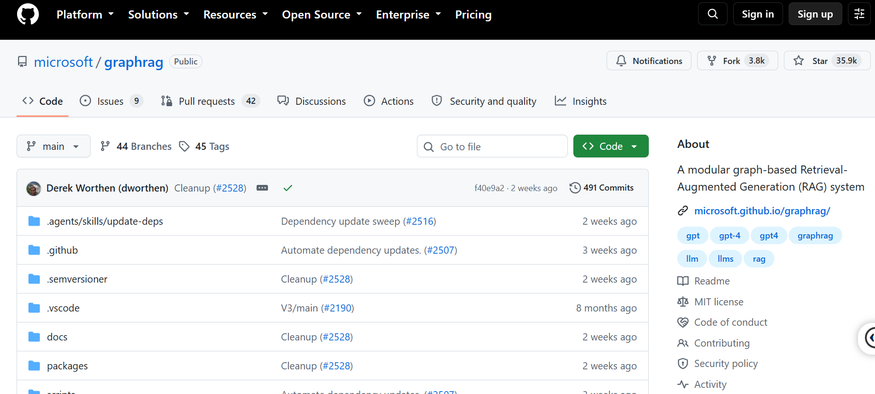Focus the Go to file search field
The image size is (875, 394).
coord(492,146)
